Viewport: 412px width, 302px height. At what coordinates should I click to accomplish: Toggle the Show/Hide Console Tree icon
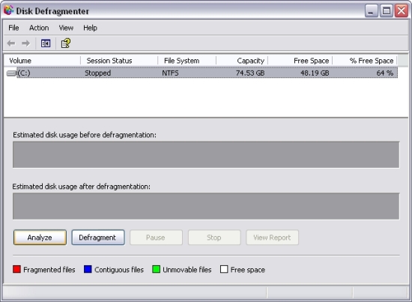[46, 43]
